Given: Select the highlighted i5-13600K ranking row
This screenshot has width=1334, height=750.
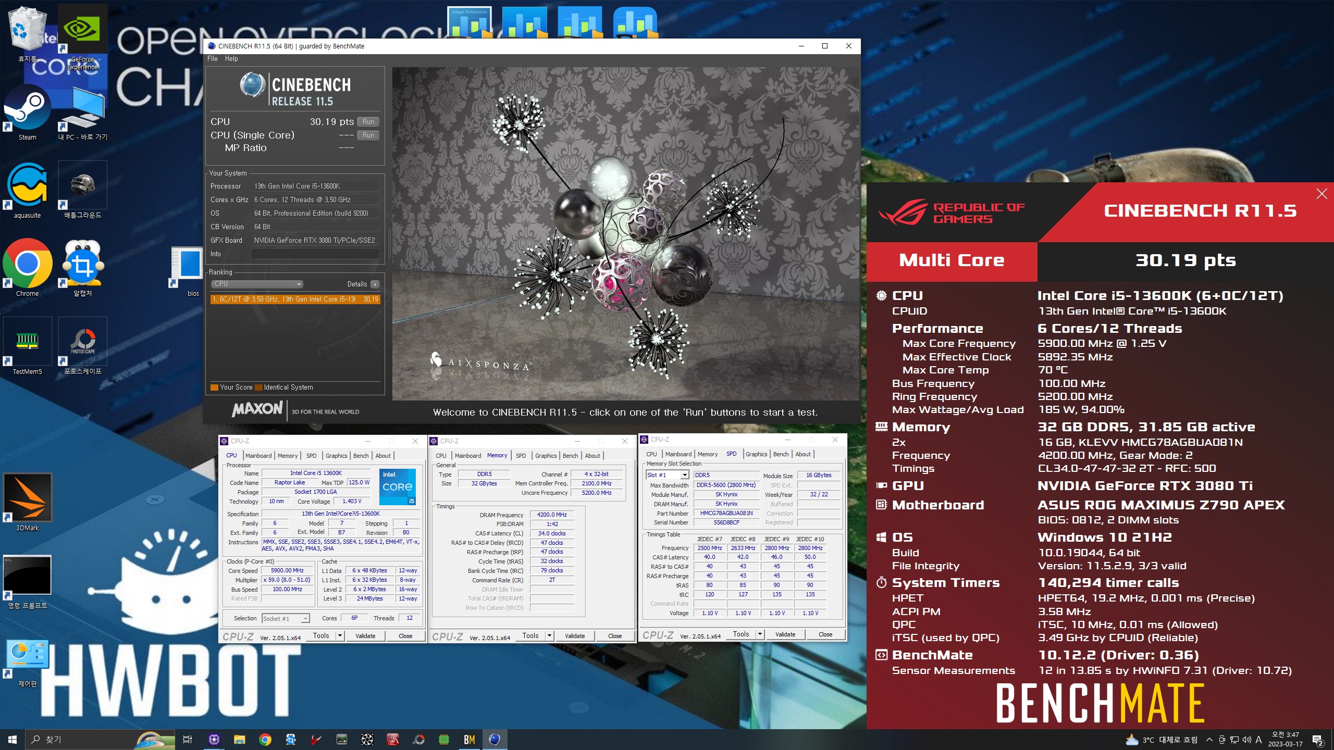Looking at the screenshot, I should (x=295, y=299).
